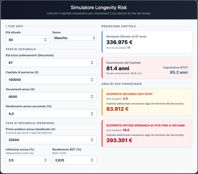Click the ANALISI GAP FINANZIARIO section heading
Image resolution: width=198 pixels, height=174 pixels.
click(121, 84)
